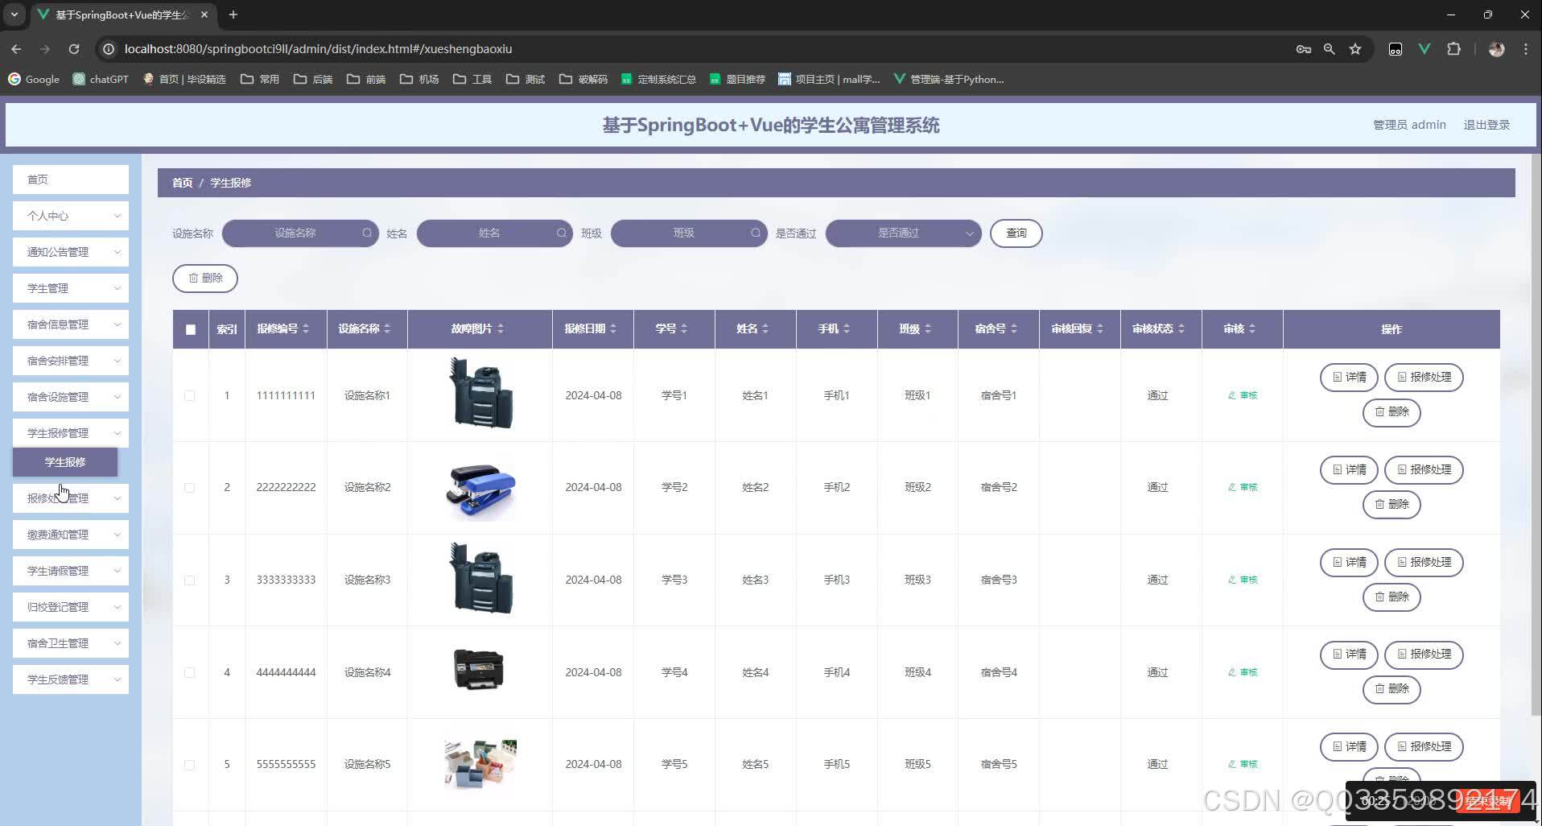Open the 是否通过 dropdown filter
The width and height of the screenshot is (1542, 826).
click(903, 233)
